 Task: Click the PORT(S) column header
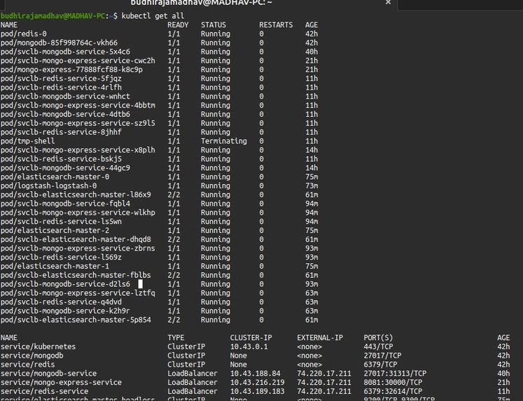(378, 338)
